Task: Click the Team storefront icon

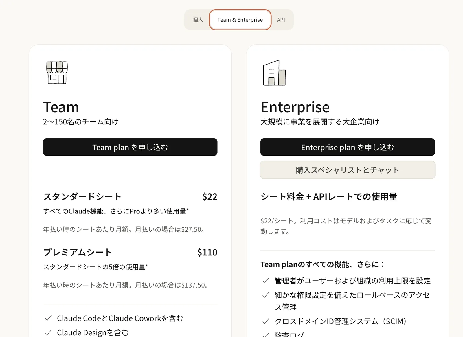Action: pos(57,73)
